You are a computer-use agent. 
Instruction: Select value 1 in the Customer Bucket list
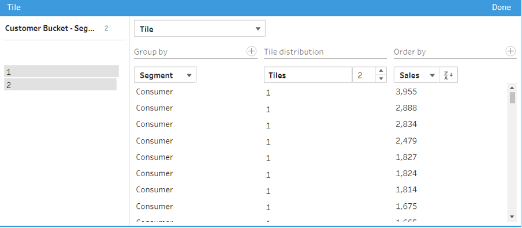pyautogui.click(x=61, y=71)
